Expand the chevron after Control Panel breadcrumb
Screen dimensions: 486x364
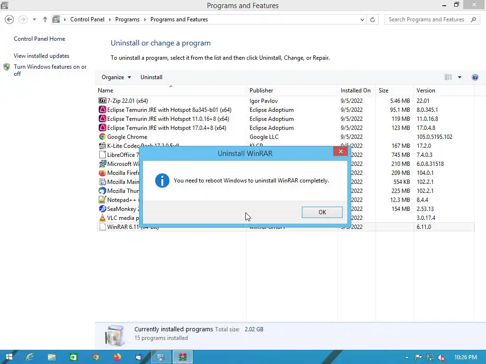pos(110,19)
